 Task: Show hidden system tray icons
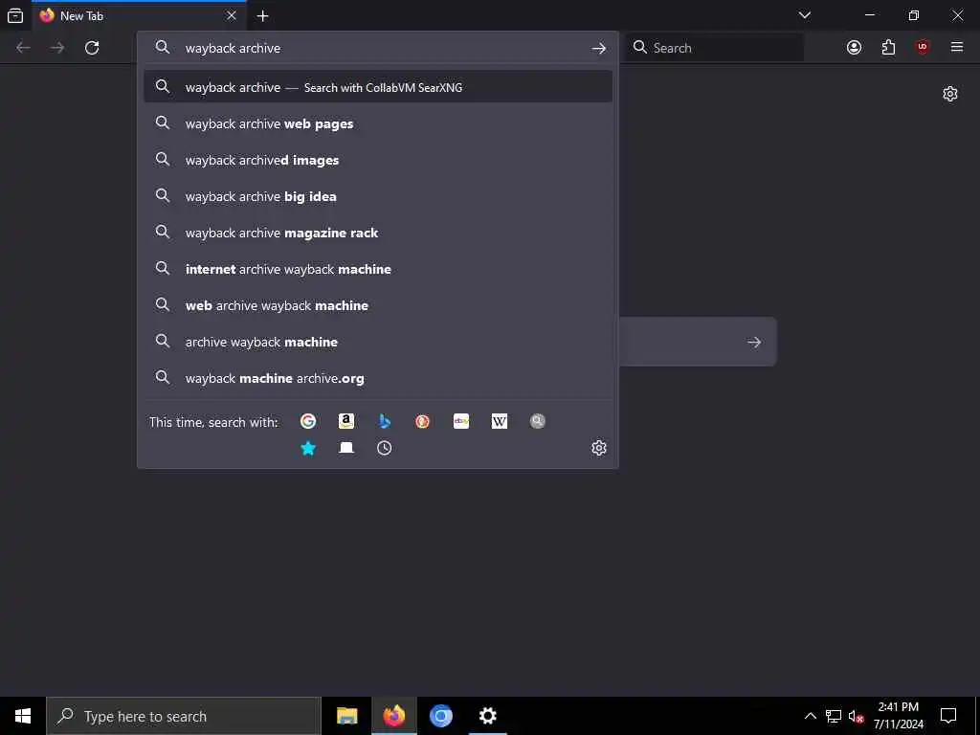click(810, 716)
